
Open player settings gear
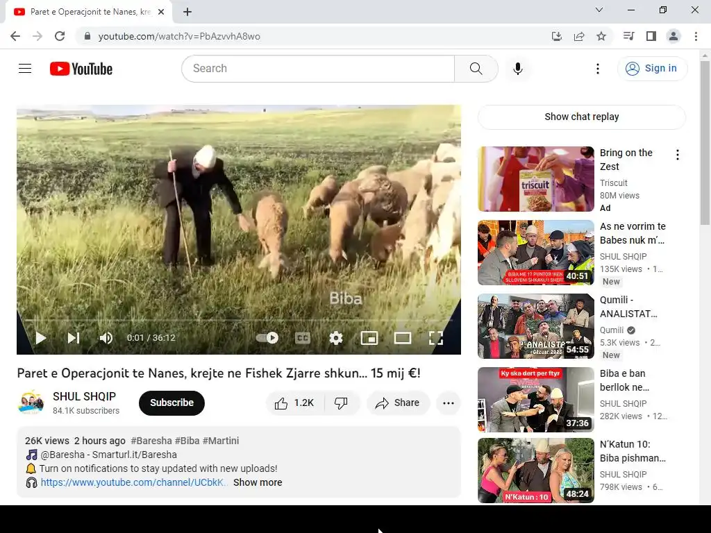(x=336, y=338)
